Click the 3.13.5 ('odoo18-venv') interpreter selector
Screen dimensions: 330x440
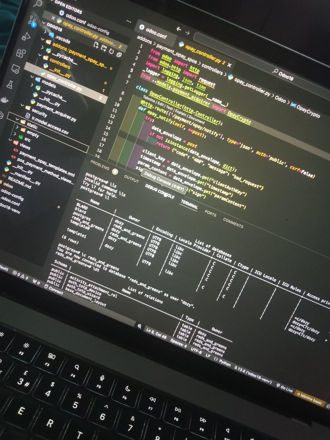[x=253, y=375]
